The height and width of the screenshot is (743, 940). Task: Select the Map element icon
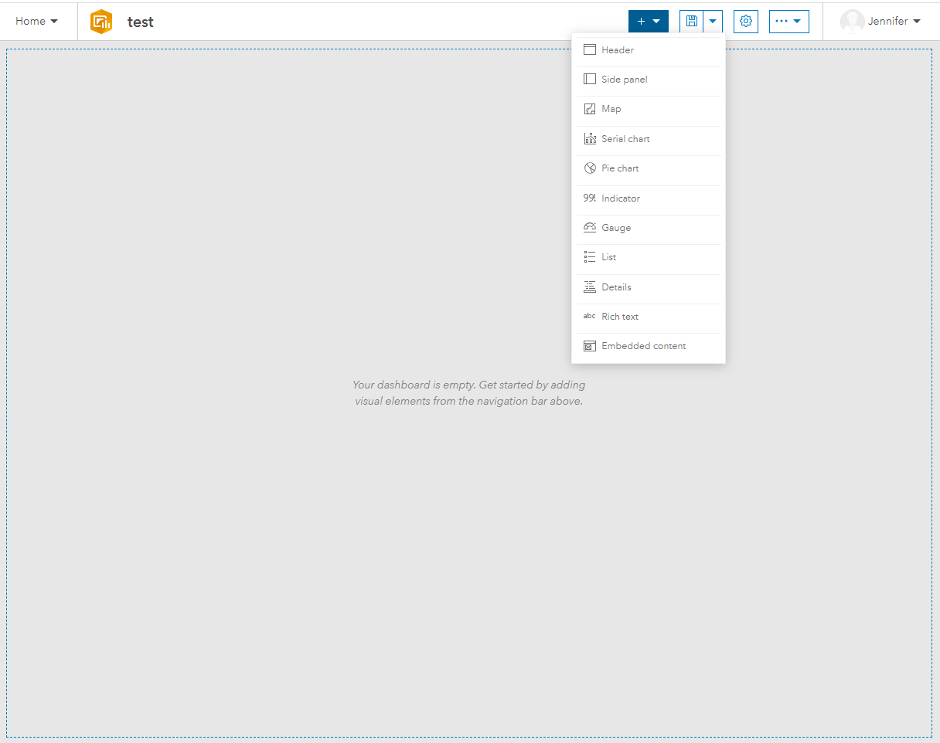tap(590, 108)
